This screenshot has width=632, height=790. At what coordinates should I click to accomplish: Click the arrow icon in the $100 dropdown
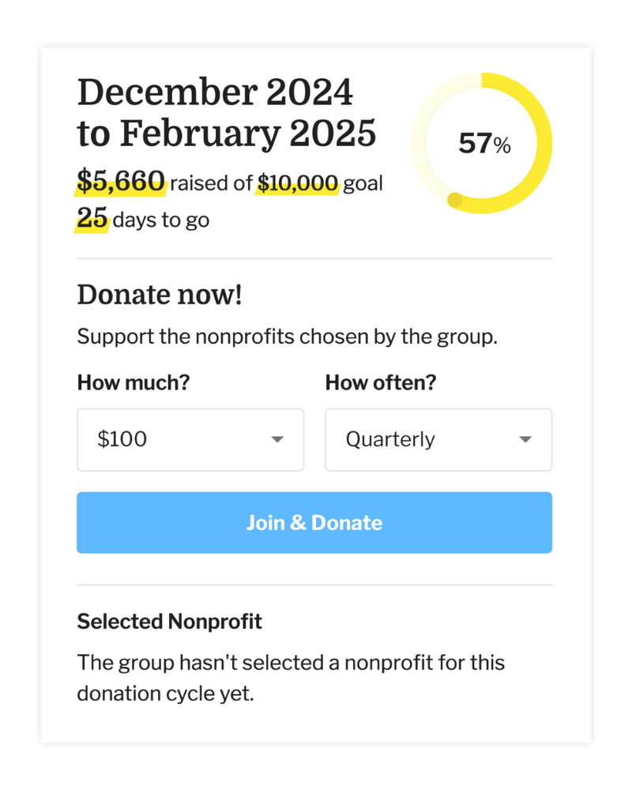[277, 440]
